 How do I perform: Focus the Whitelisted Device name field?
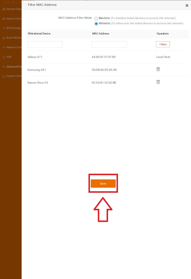[45, 44]
